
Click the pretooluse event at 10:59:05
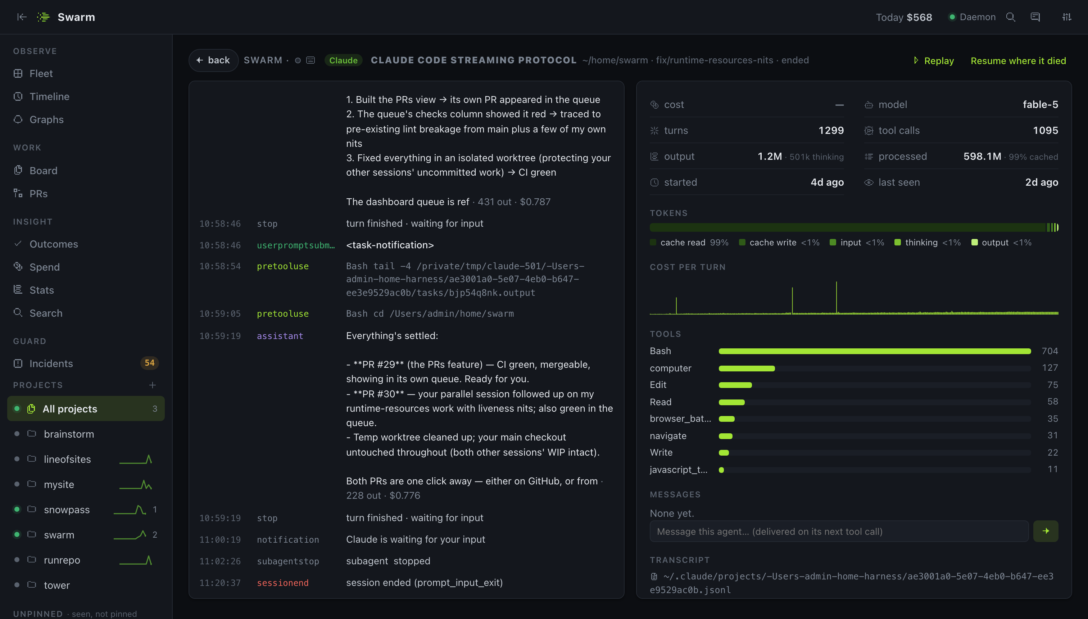pos(283,314)
